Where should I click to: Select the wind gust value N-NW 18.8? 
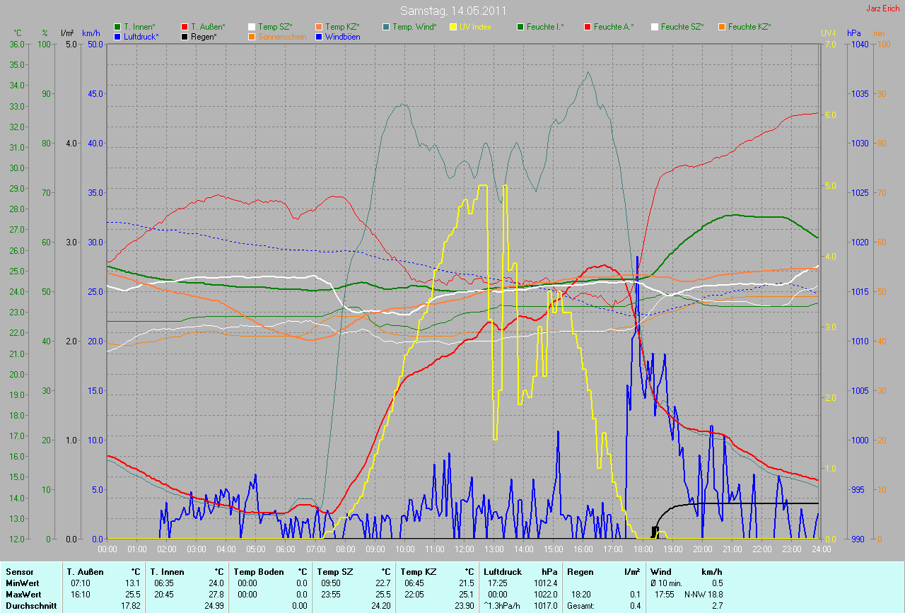(703, 595)
